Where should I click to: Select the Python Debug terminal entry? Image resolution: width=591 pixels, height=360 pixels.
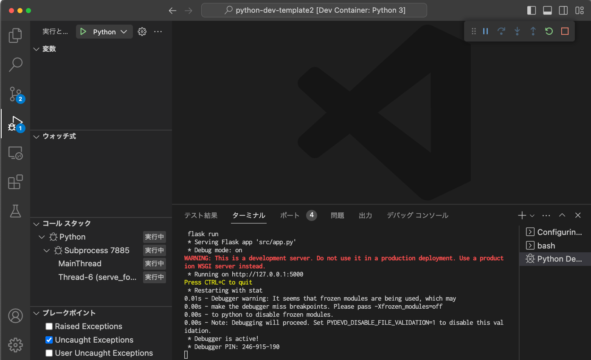[554, 259]
